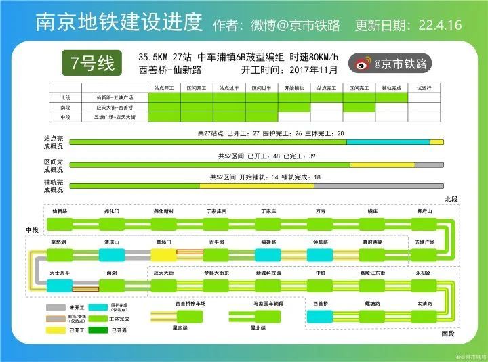Select the 太清路 station block
Viewport: 488px width, 362px height.
pyautogui.click(x=424, y=317)
